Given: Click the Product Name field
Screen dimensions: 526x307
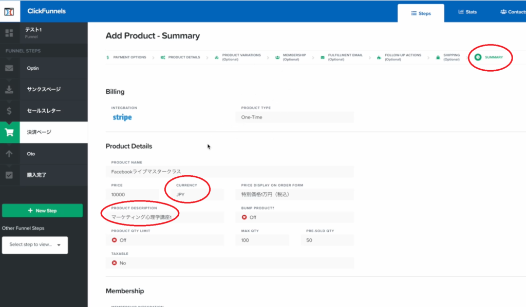Looking at the screenshot, I should [x=230, y=171].
